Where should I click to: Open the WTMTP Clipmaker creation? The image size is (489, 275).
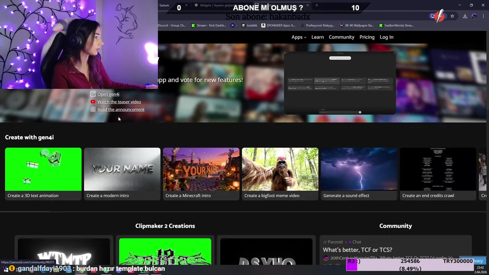(x=64, y=251)
